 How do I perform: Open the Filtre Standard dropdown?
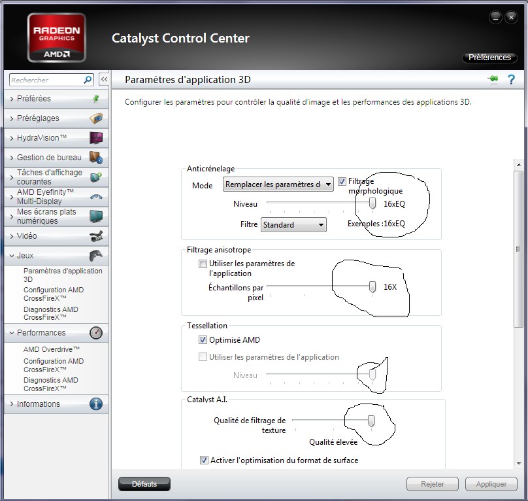(x=293, y=225)
